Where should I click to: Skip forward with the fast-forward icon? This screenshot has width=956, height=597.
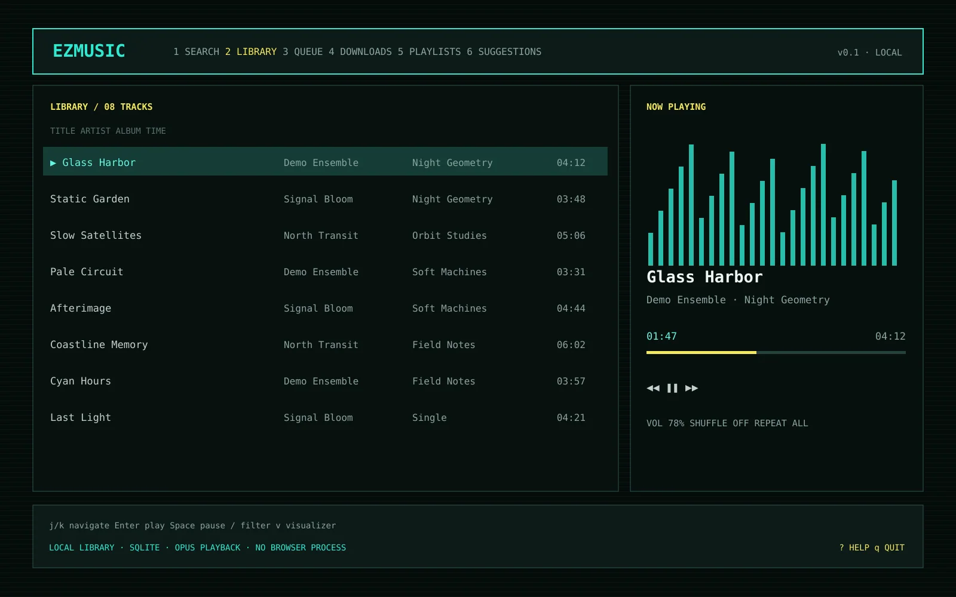691,388
